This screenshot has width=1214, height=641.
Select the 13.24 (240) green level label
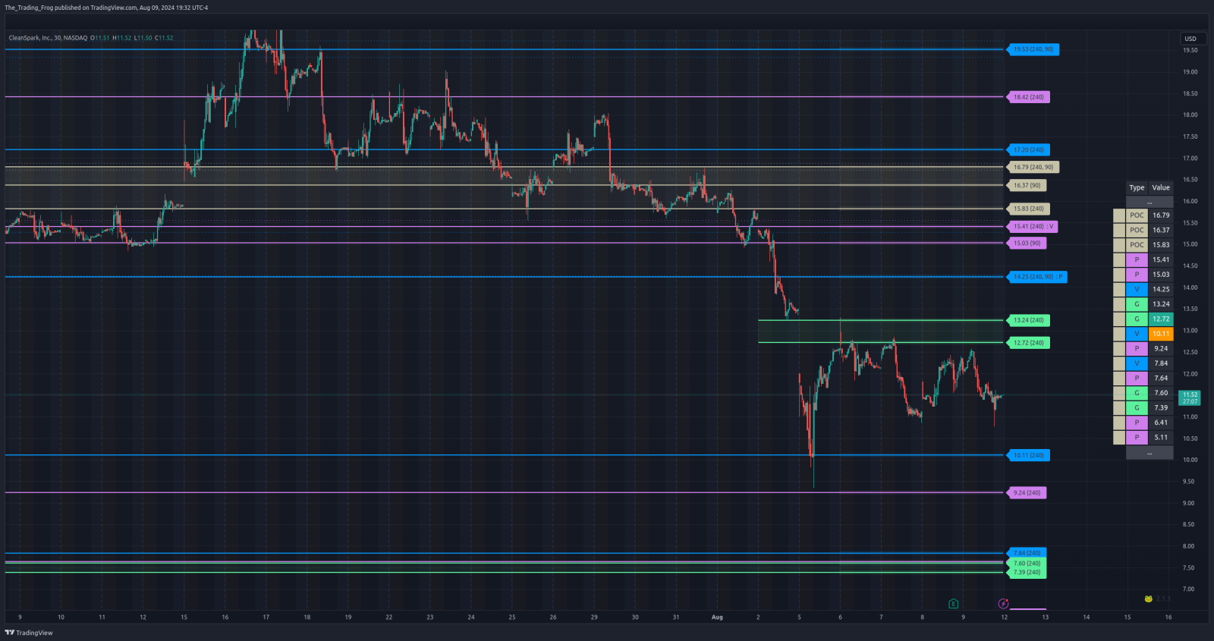pos(1028,320)
